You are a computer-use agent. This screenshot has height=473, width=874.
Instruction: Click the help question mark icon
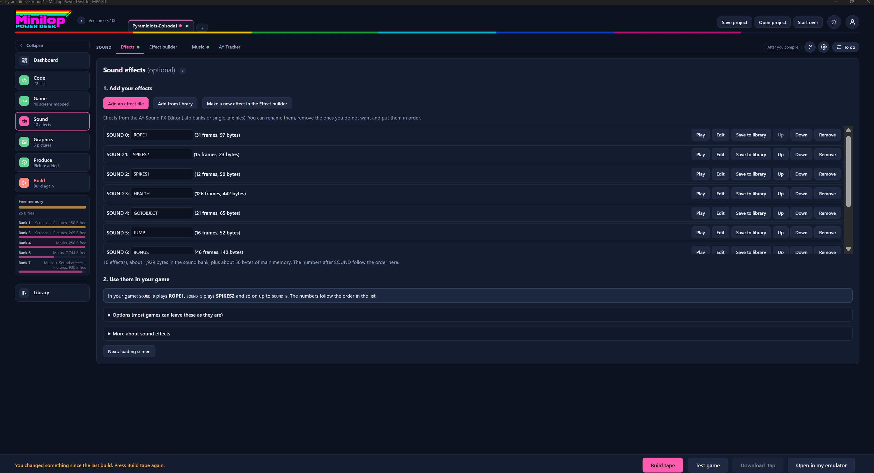[x=810, y=47]
